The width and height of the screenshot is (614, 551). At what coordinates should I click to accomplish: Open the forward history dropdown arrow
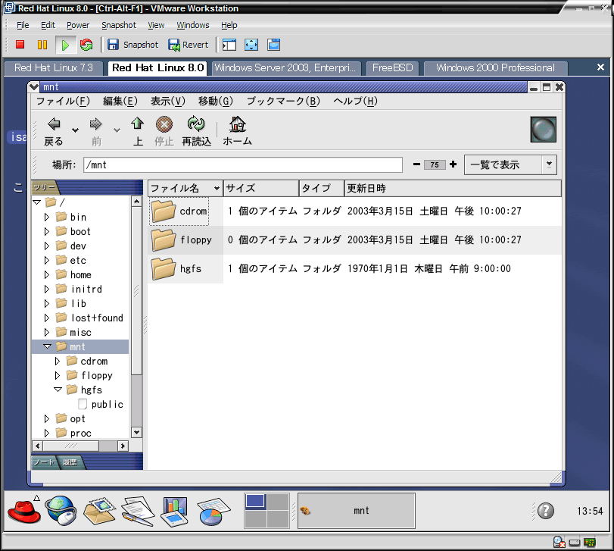(117, 130)
